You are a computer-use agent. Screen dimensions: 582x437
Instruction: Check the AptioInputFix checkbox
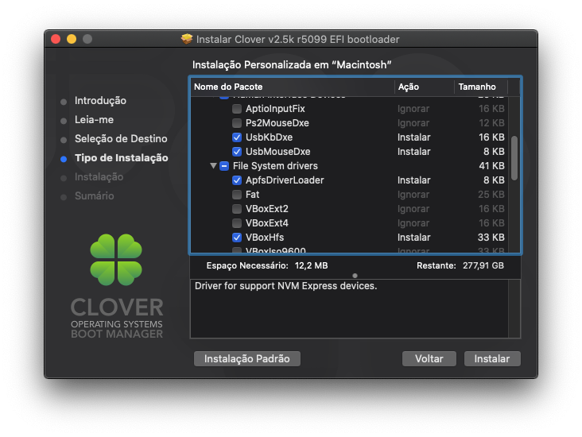coord(236,109)
